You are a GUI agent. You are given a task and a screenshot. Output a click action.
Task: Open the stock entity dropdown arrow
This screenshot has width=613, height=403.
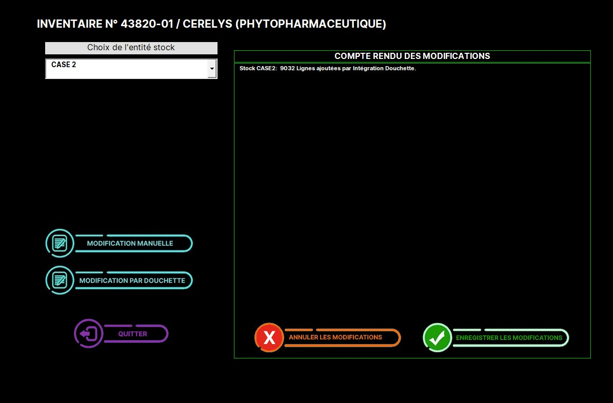coord(212,68)
